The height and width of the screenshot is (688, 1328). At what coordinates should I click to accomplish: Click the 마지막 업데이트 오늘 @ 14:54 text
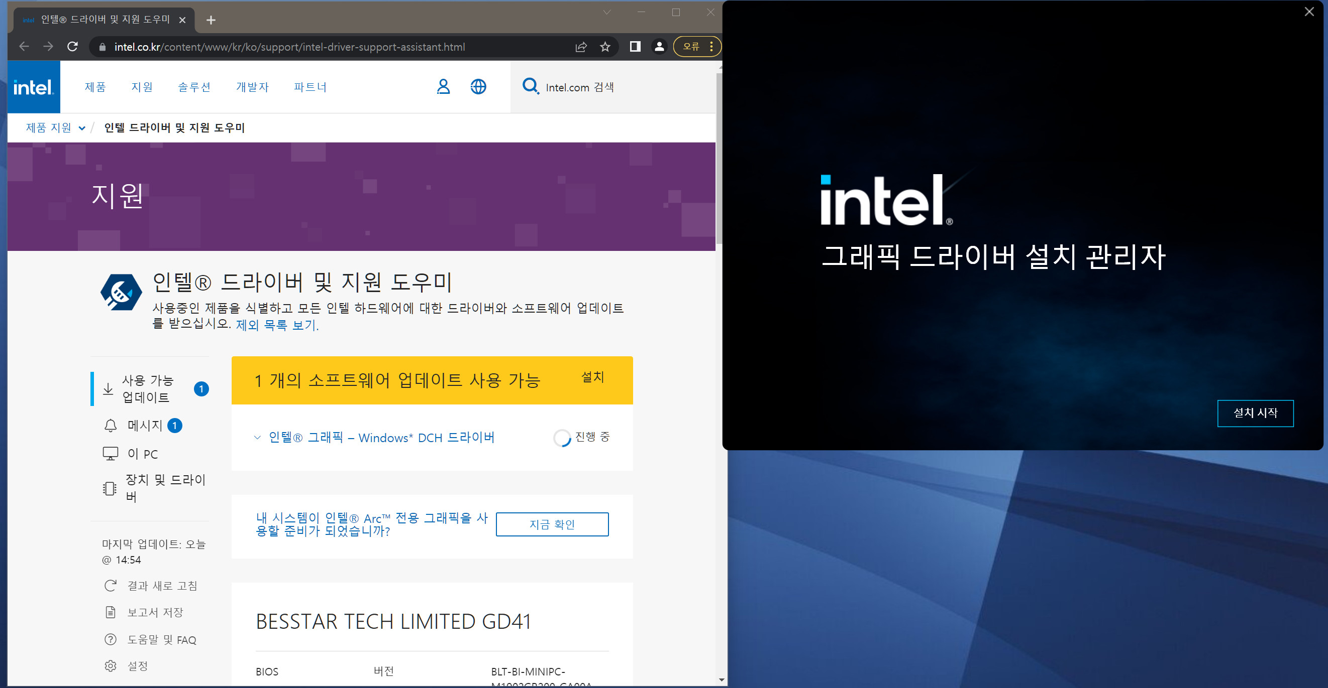154,552
